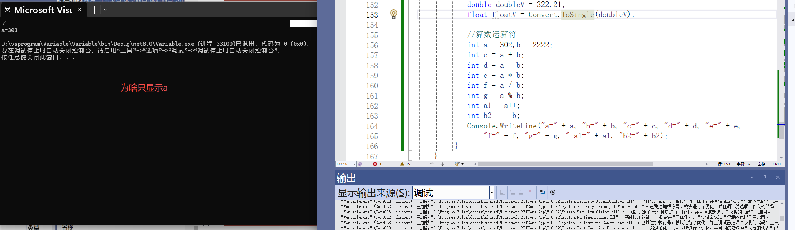This screenshot has height=230, width=795.
Task: Clear all output with the clear icon
Action: click(531, 192)
